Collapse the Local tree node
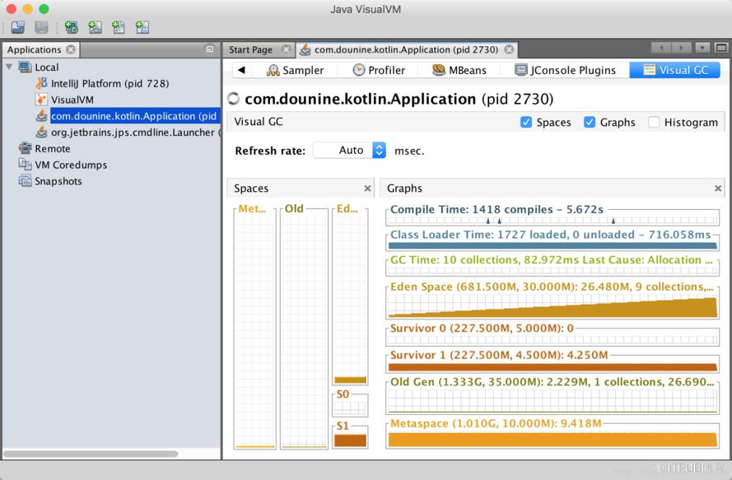The image size is (732, 480). point(9,67)
